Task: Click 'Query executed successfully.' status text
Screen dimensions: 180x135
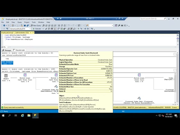Action: tap(14, 107)
